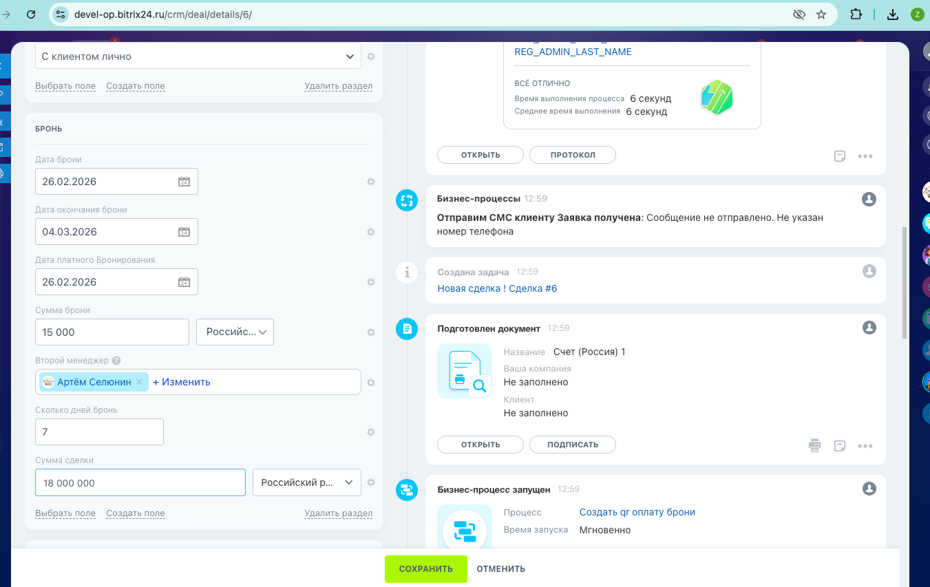Click gear icon beside Второй менеджер field
Image resolution: width=930 pixels, height=587 pixels.
click(370, 383)
